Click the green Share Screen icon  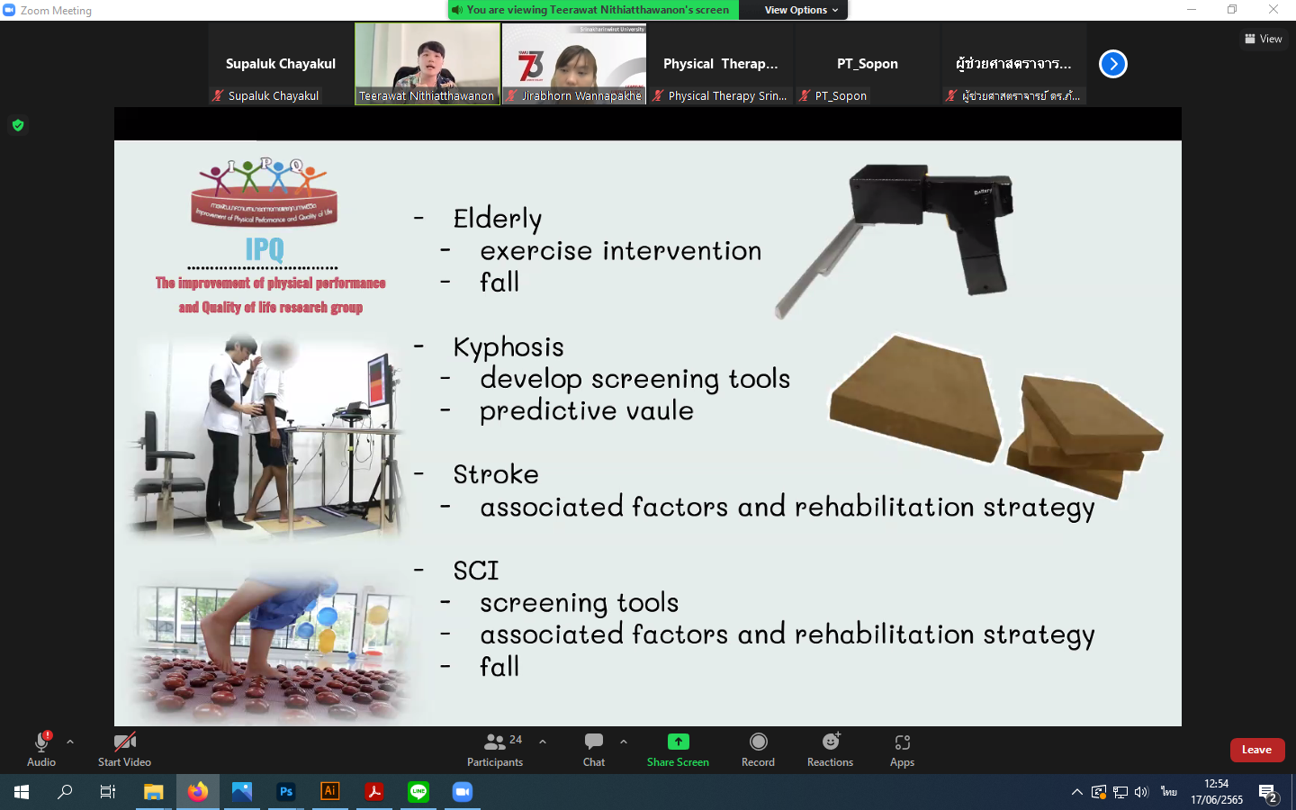(678, 742)
